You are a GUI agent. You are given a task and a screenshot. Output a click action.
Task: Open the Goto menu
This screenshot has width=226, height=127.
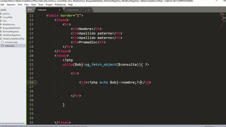coord(34,5)
